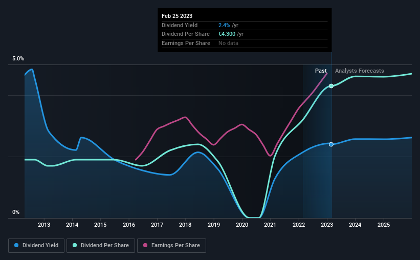The image size is (420, 260).
Task: Click the 2024 x-axis label
Action: point(355,225)
